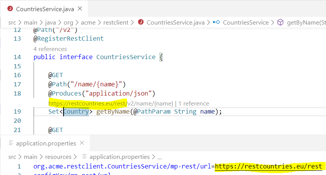
Task: Click the https://restcountries.eu/rest property value
Action: (x=268, y=166)
